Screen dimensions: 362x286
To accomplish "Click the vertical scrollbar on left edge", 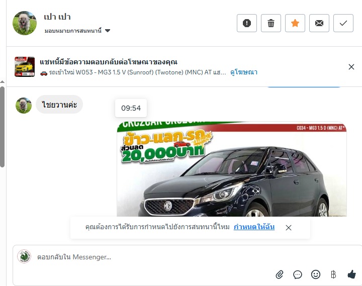I will pyautogui.click(x=2, y=127).
